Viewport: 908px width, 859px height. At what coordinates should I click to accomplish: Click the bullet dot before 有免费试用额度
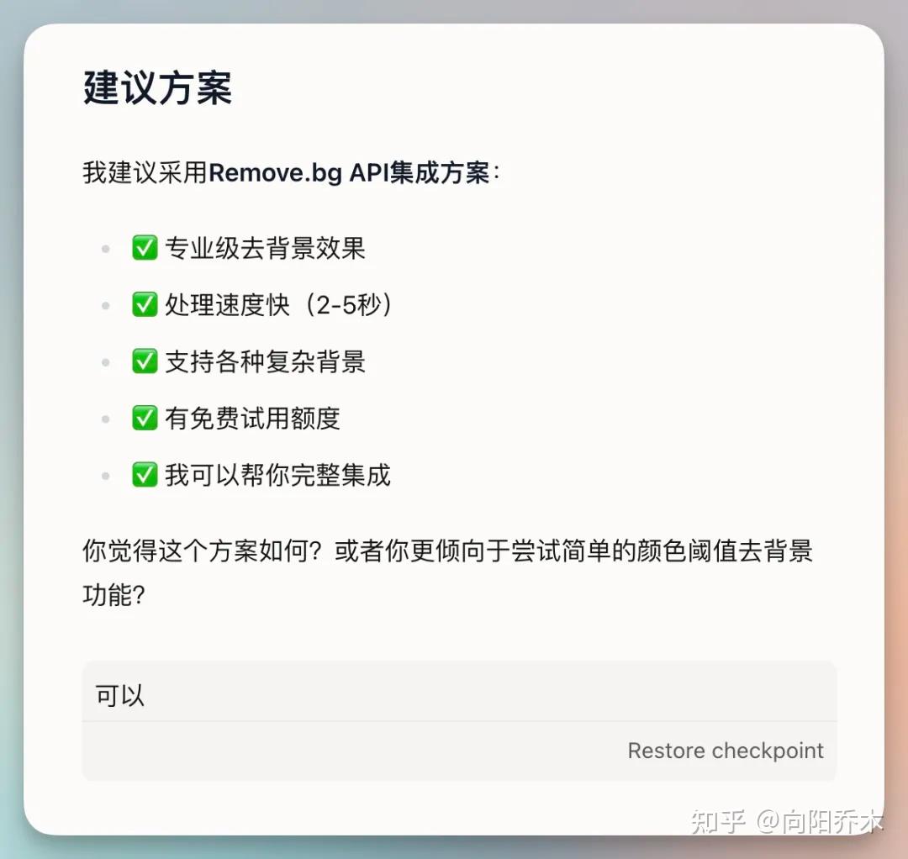105,418
